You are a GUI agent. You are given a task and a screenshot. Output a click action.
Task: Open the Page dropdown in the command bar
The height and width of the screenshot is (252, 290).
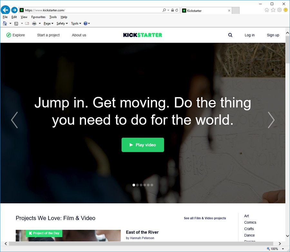click(48, 24)
